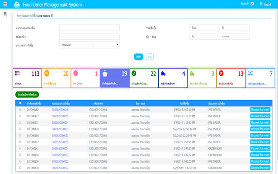Click customer code in row 01FO00139
The image size is (278, 174).
tap(98, 162)
